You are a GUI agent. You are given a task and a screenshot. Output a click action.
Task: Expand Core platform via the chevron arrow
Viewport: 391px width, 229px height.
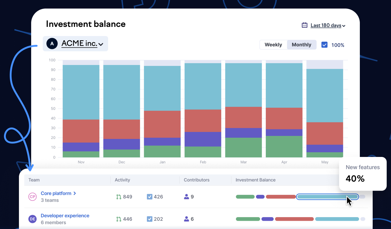tap(75, 193)
